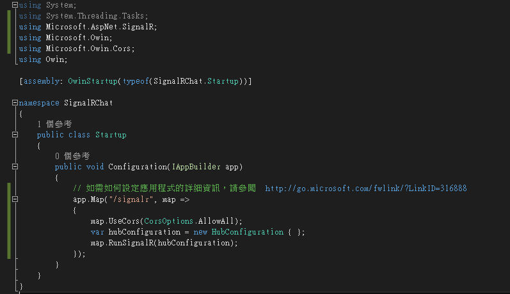
Task: Click the using System.Threading.Tasks line
Action: (83, 16)
